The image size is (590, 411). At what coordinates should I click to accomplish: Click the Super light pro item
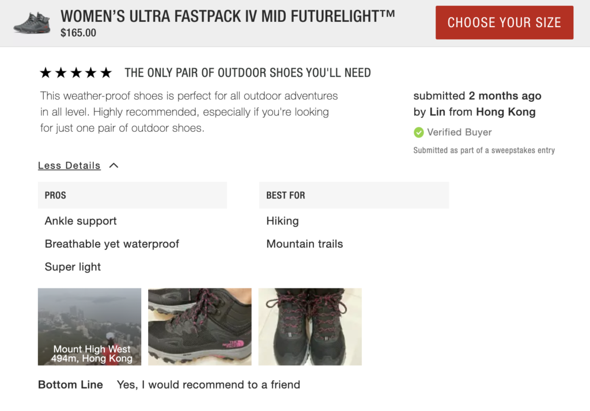(x=73, y=267)
